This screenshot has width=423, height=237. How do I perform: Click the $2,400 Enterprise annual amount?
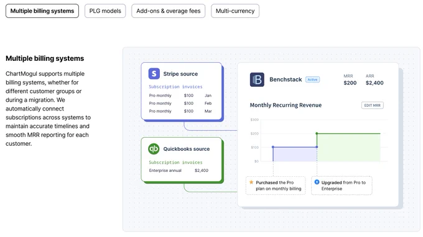coord(202,171)
